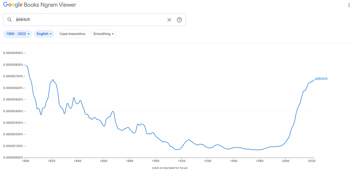Click the 1960 x-axis year label
Screen dimensions: 352x183
pyautogui.click(x=234, y=161)
